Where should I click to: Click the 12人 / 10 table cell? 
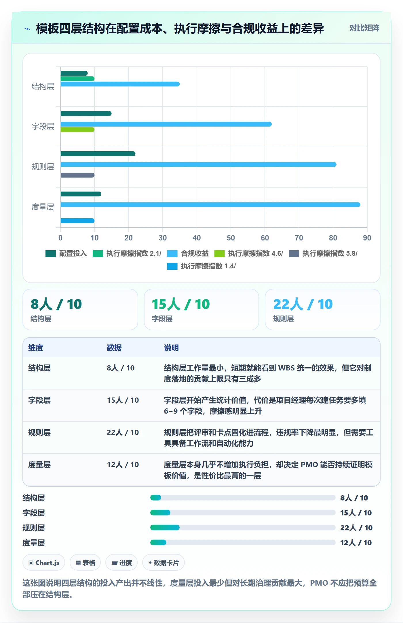point(123,465)
